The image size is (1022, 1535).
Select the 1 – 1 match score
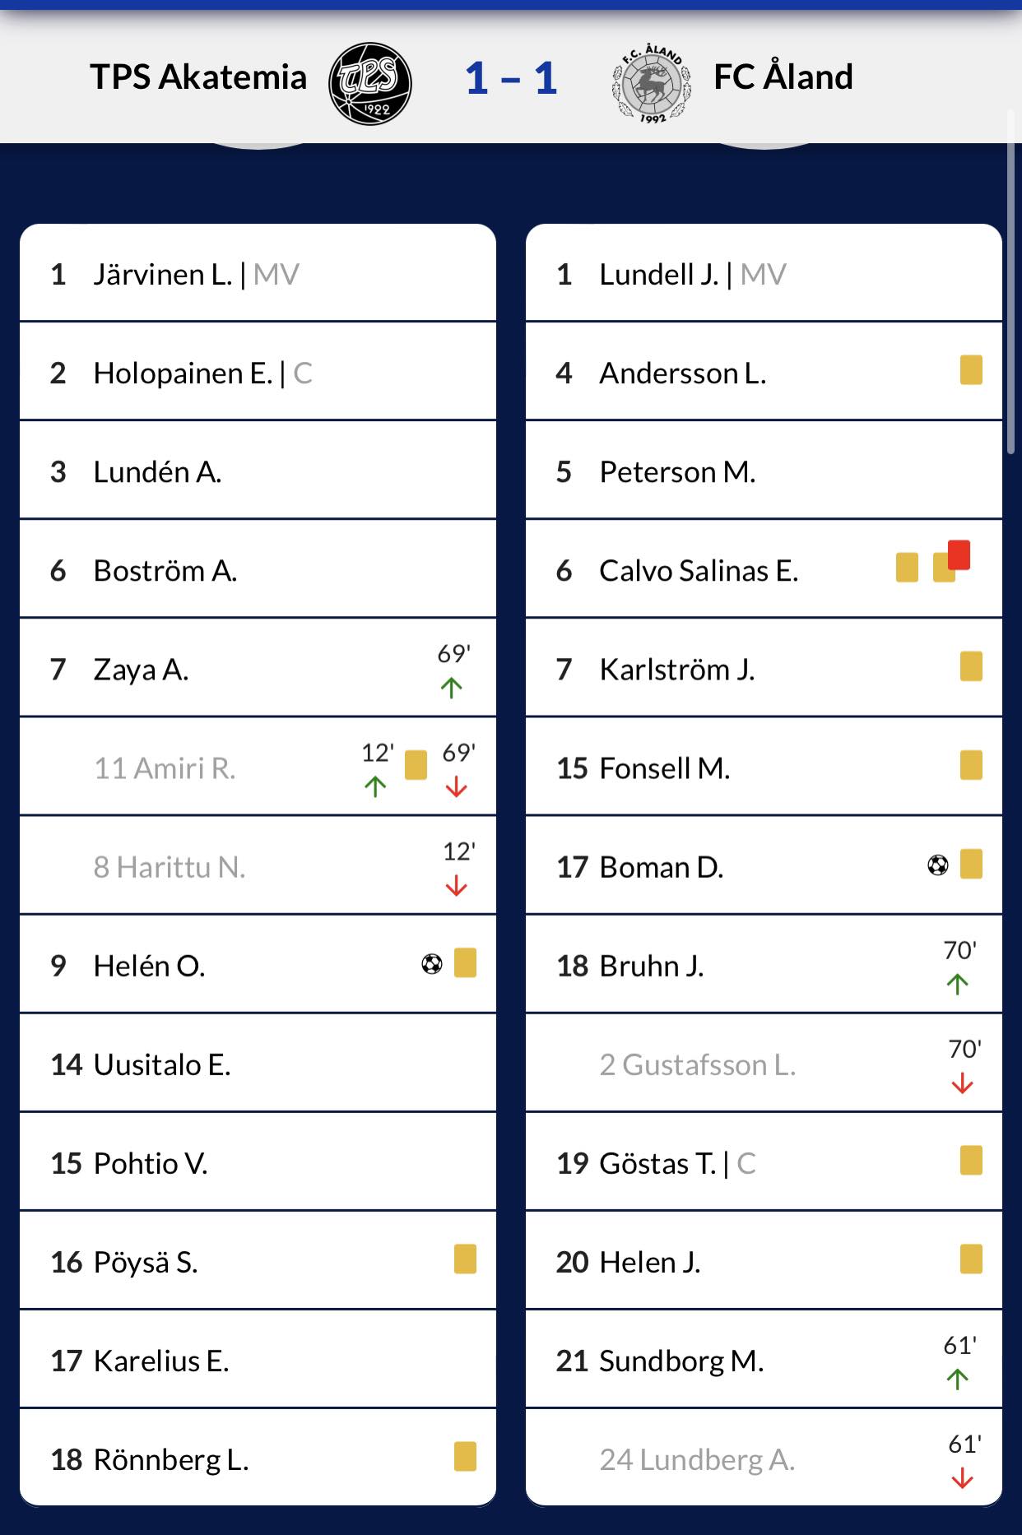pyautogui.click(x=511, y=79)
